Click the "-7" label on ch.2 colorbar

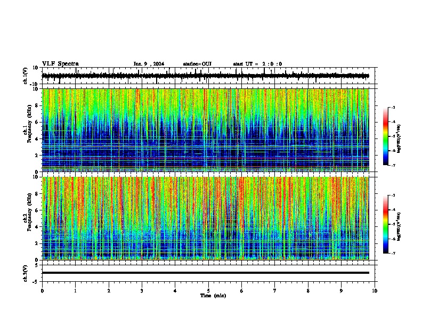393,254
